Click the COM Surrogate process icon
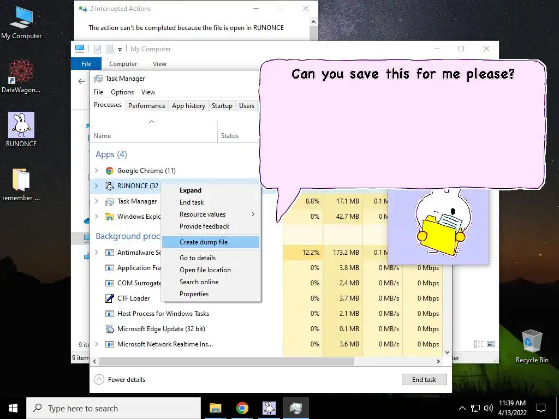The width and height of the screenshot is (559, 419). (x=109, y=283)
